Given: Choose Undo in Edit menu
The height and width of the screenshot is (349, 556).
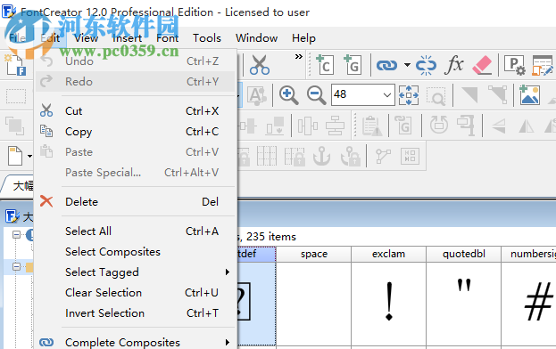Looking at the screenshot, I should pyautogui.click(x=135, y=61).
